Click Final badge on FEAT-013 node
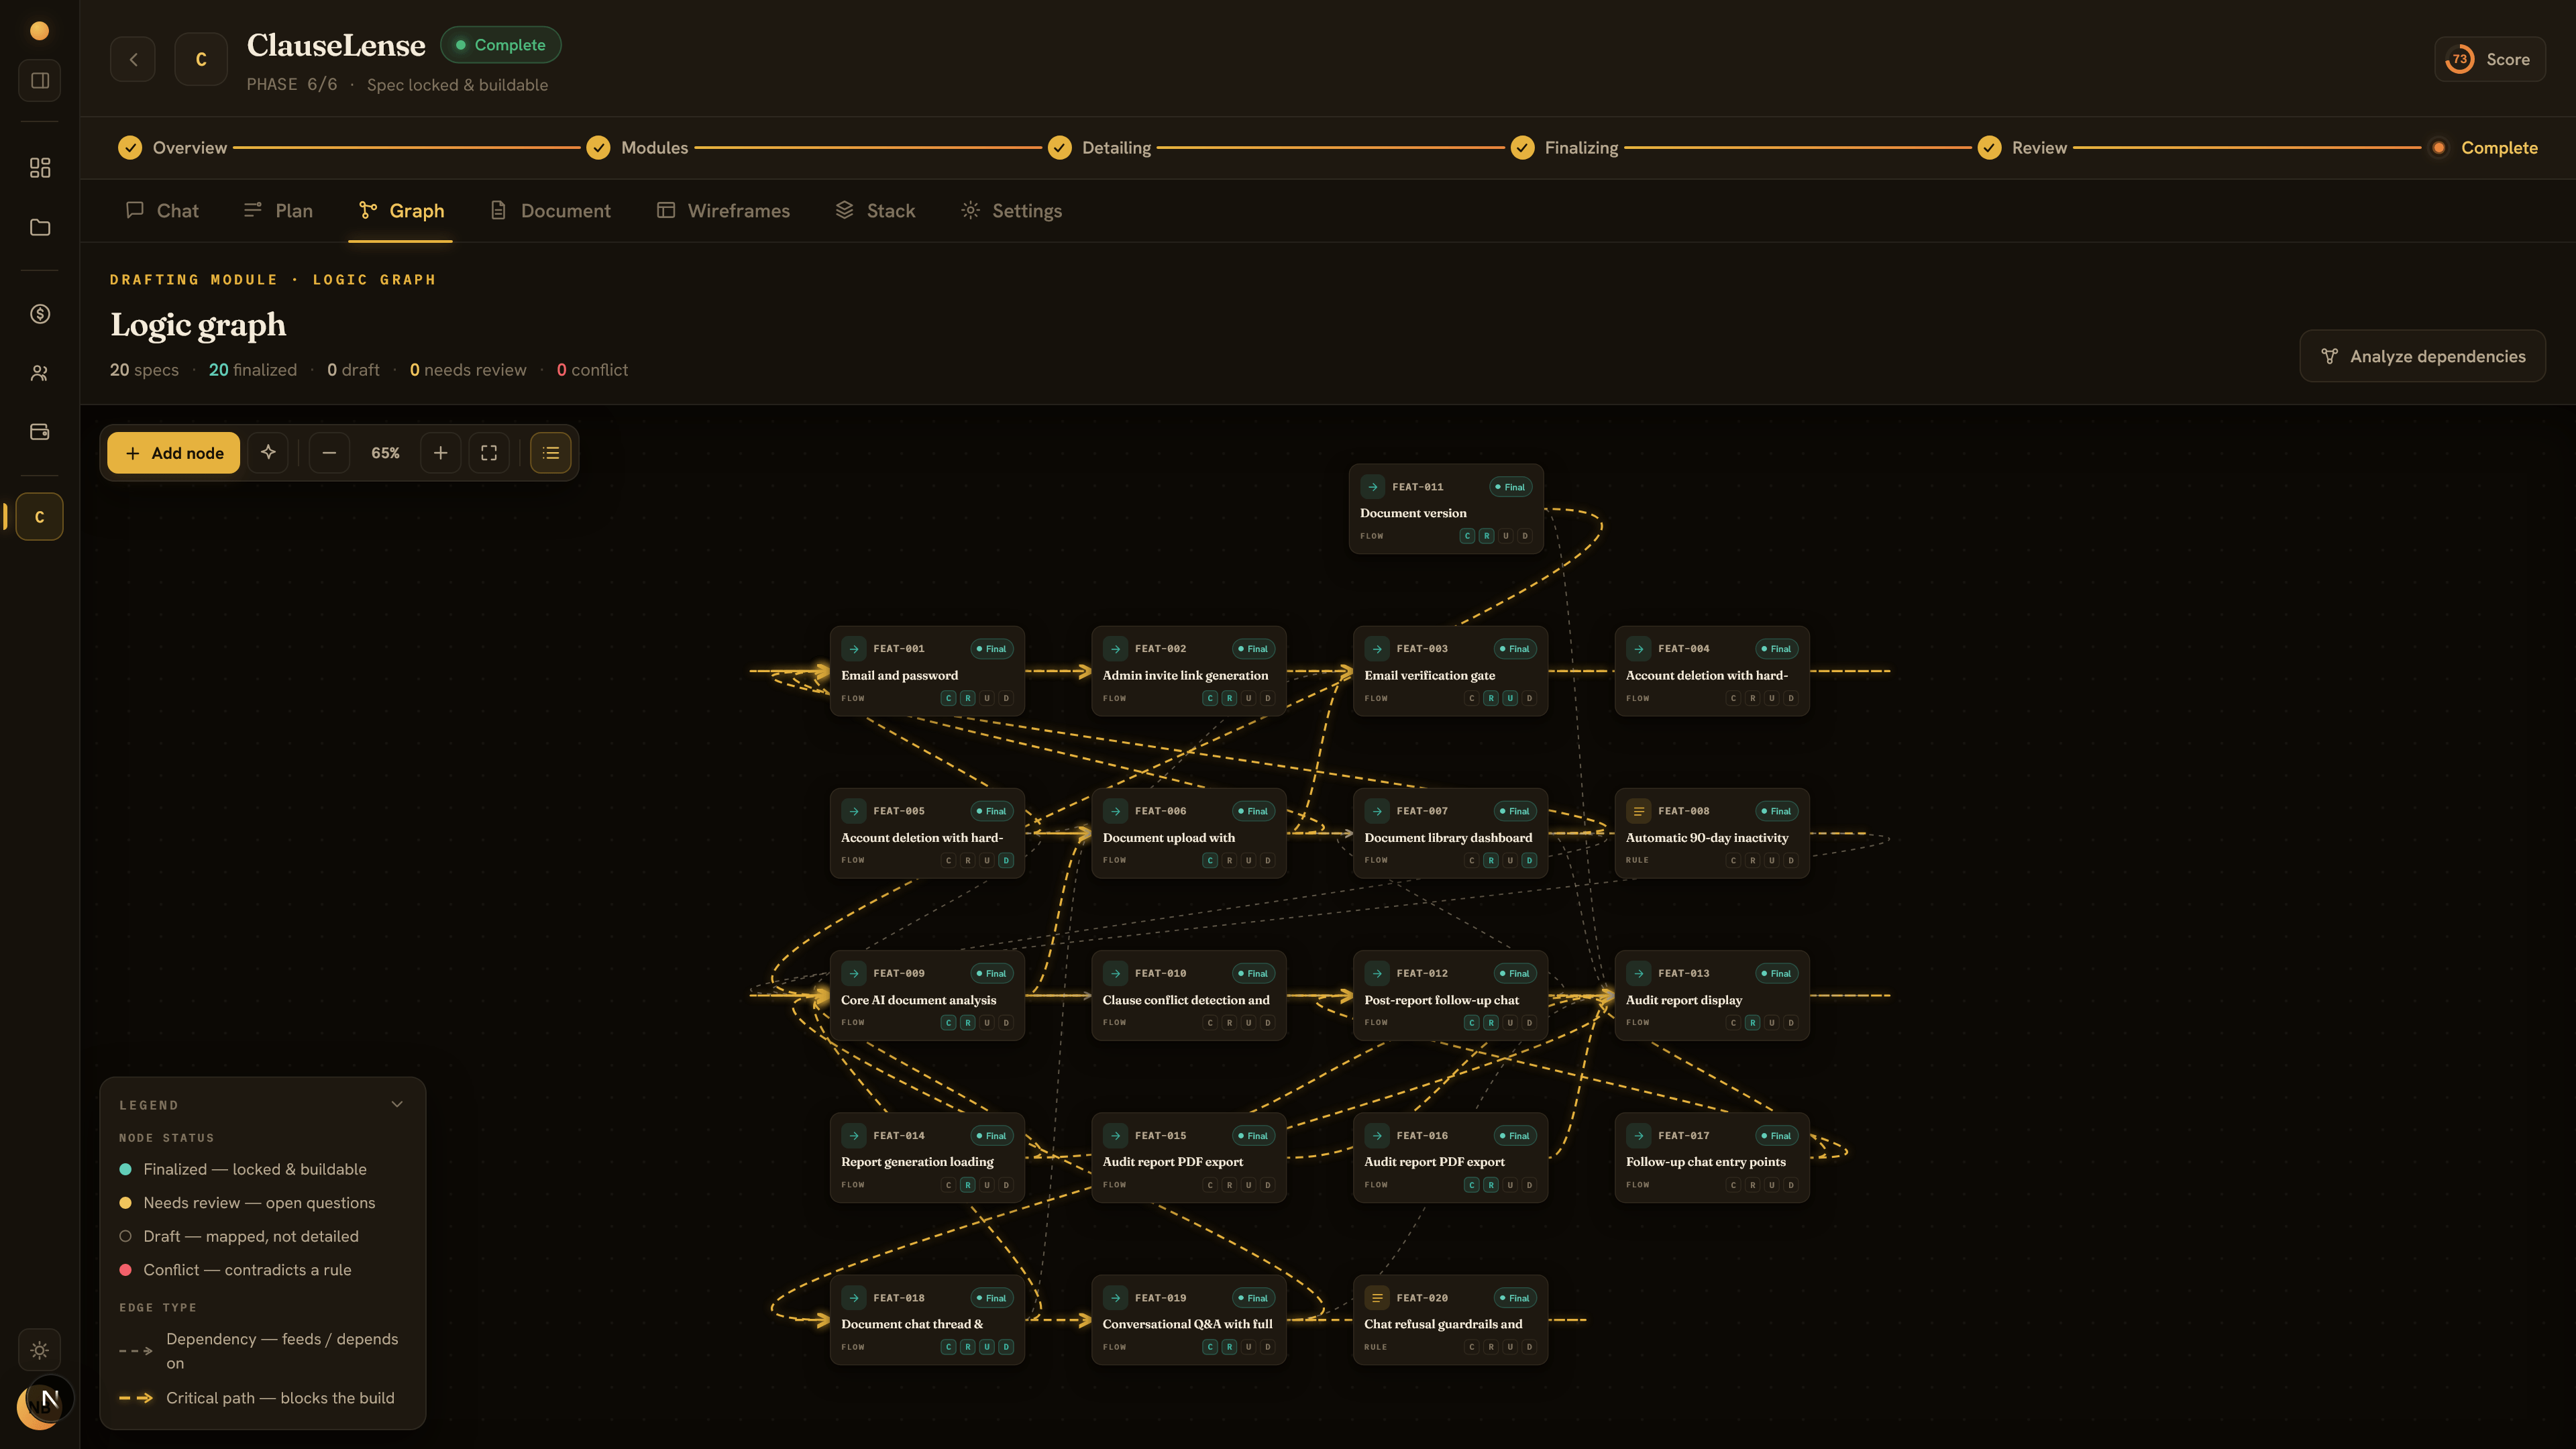The image size is (2576, 1449). (x=1777, y=973)
